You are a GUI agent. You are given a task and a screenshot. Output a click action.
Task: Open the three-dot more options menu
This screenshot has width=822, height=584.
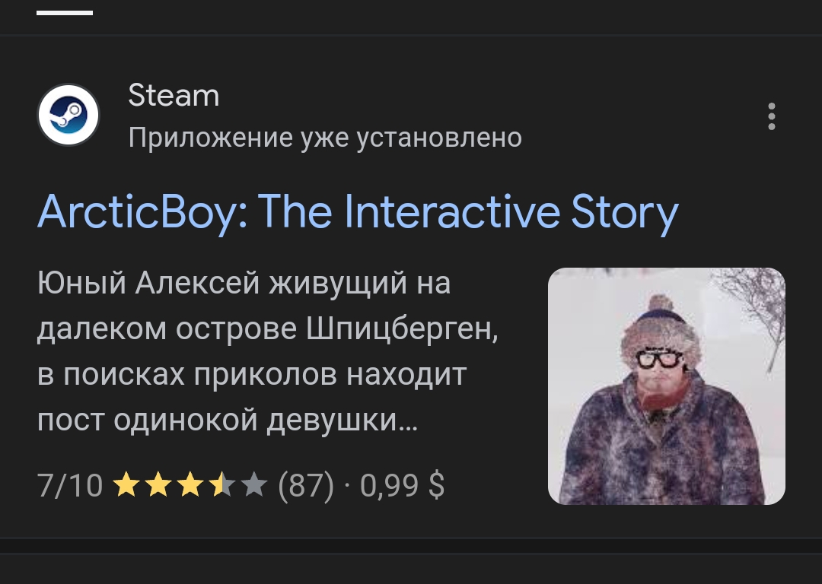[x=771, y=116]
